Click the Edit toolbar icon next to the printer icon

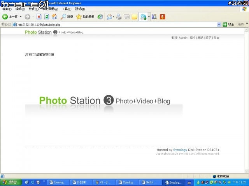126,17
